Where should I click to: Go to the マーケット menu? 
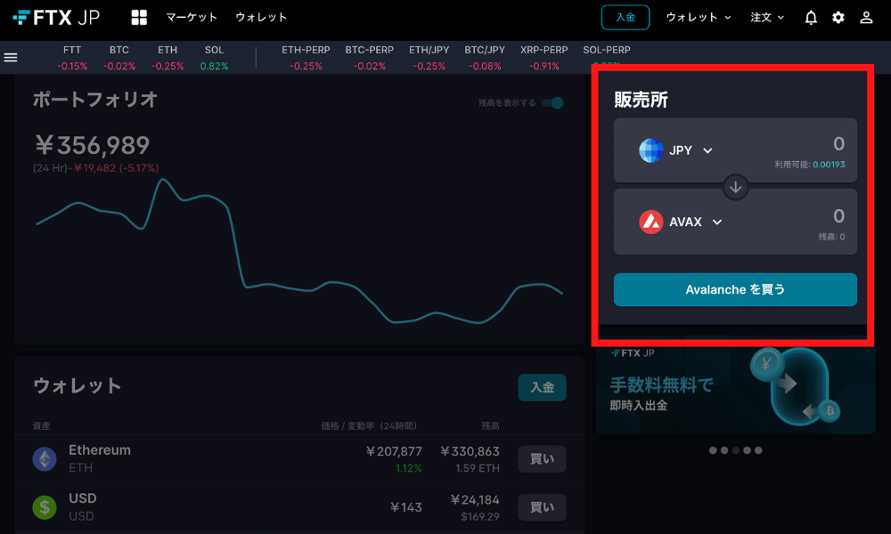(192, 18)
